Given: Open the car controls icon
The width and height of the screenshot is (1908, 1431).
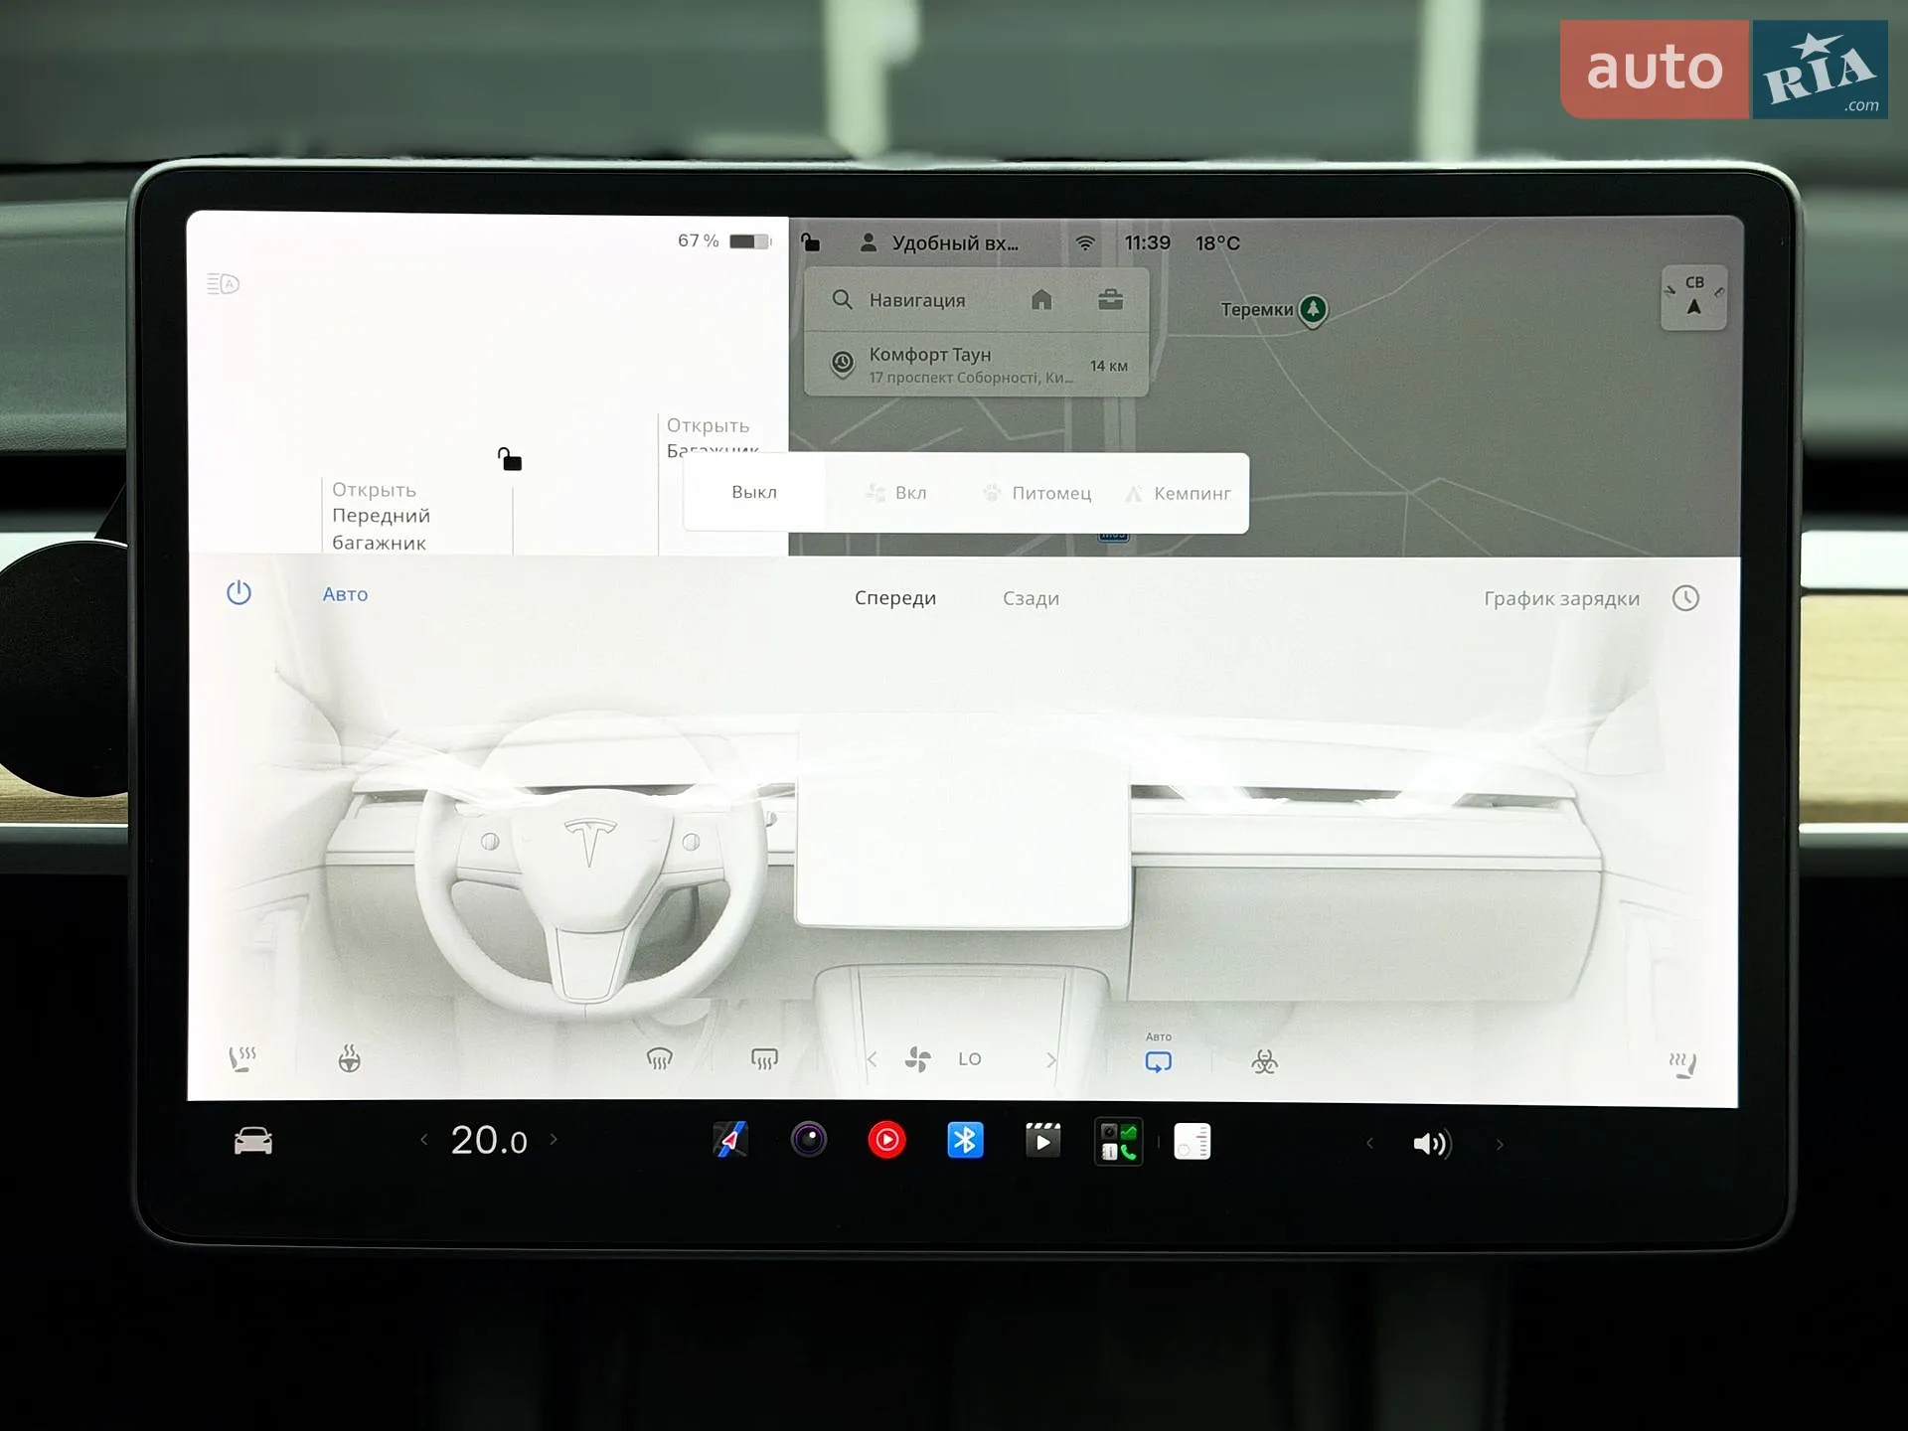Looking at the screenshot, I should click(x=253, y=1141).
